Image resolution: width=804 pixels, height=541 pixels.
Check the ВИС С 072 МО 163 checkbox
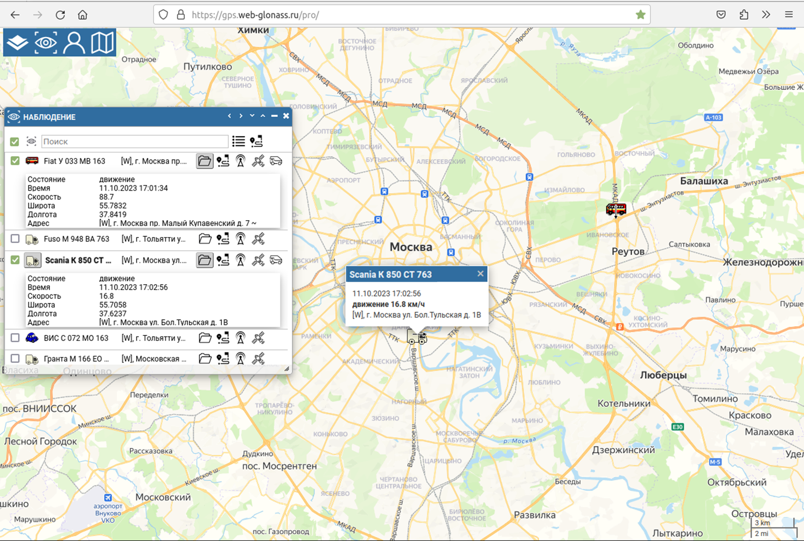[15, 338]
